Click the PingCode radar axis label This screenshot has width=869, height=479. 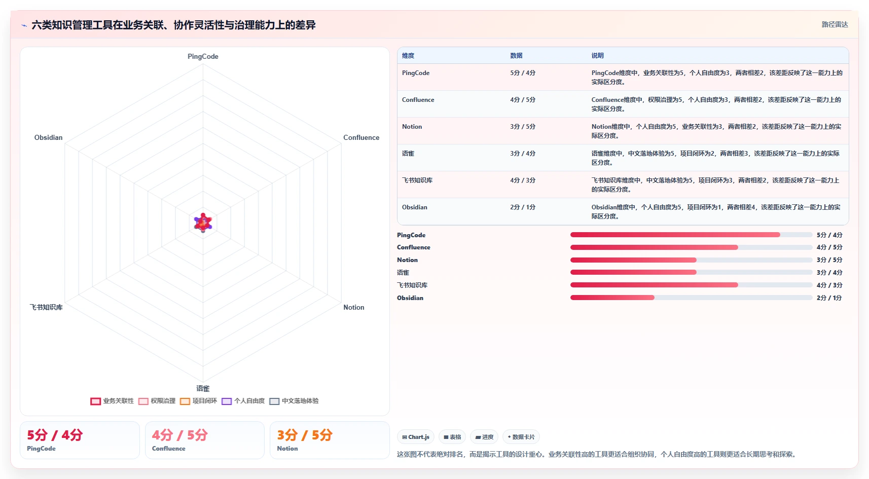pos(203,56)
